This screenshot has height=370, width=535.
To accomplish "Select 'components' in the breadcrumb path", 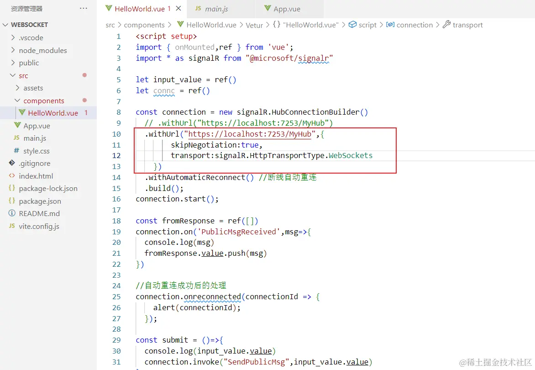I will pyautogui.click(x=144, y=25).
